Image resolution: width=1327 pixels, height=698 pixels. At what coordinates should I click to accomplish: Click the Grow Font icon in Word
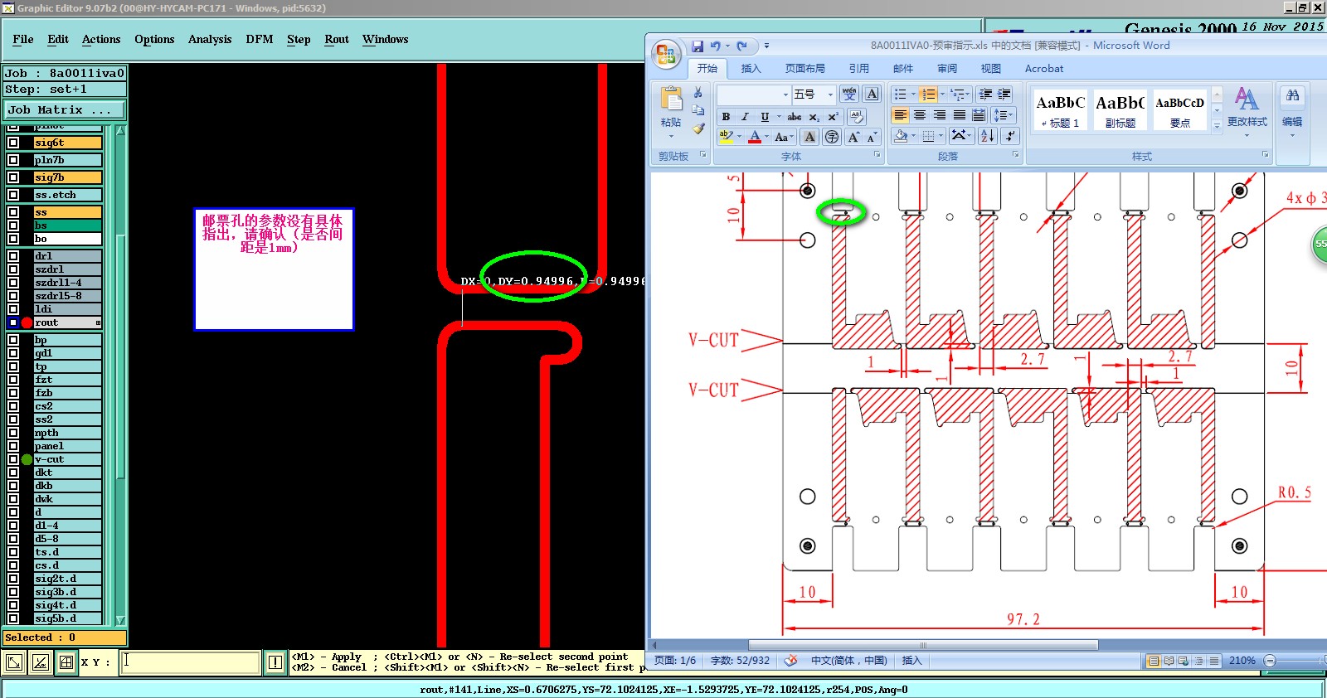point(853,137)
